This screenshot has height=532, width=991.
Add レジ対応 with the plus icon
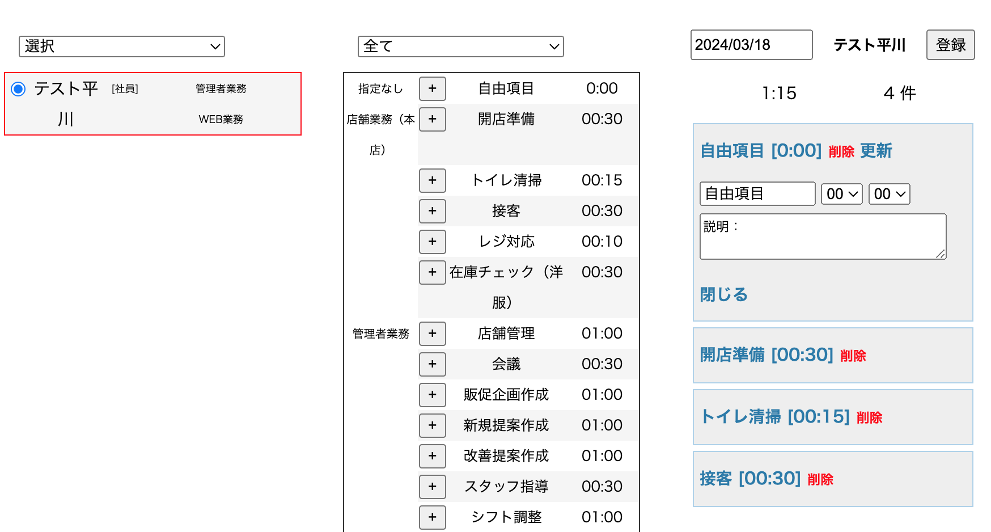(433, 242)
